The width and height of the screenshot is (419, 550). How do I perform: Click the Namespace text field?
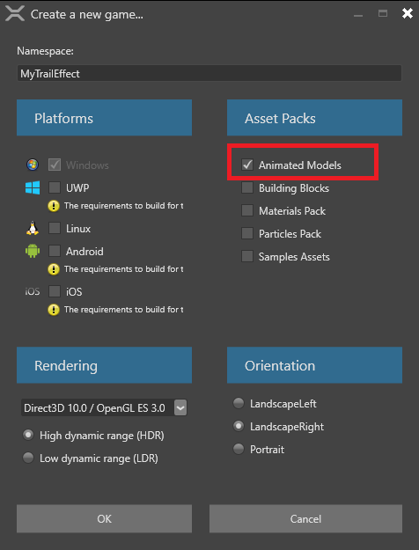point(209,73)
